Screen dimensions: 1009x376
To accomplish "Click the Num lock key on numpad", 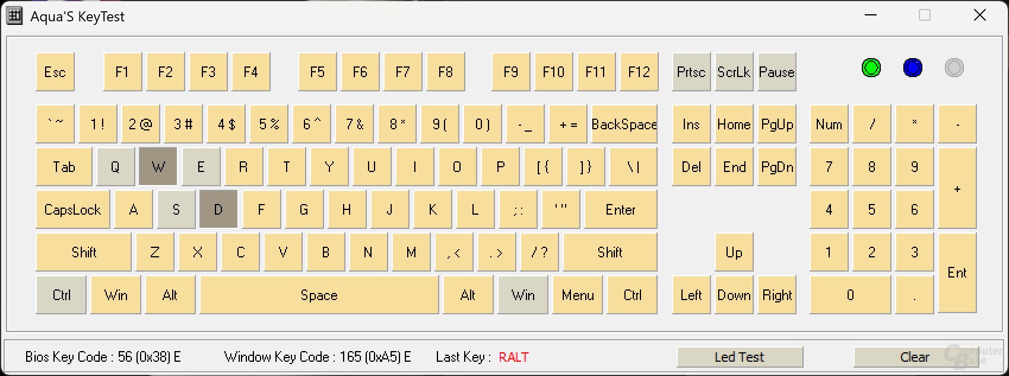I will tap(829, 124).
